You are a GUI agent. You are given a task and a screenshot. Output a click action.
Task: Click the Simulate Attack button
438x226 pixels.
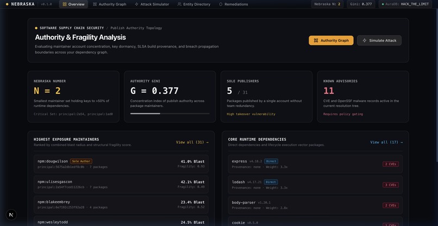pos(379,41)
